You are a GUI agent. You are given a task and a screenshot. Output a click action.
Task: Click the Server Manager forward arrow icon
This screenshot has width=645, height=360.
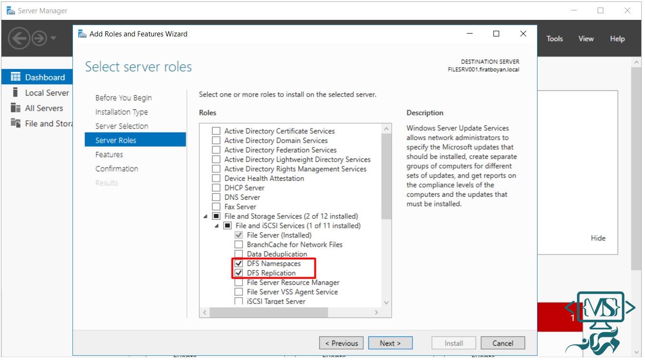tap(38, 39)
